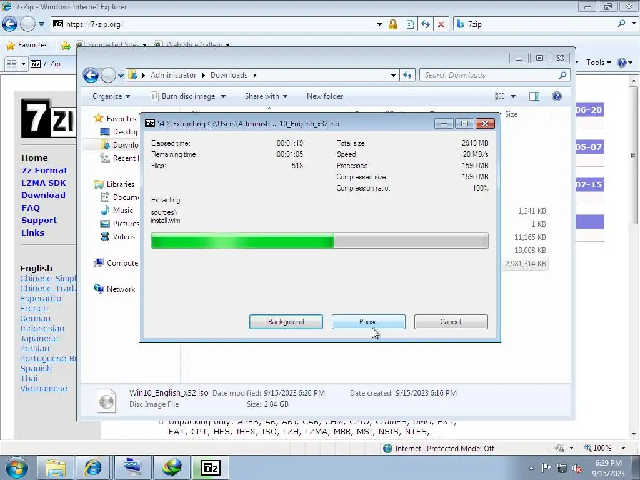640x480 pixels.
Task: Open IE zoom level 100% dropdown
Action: click(623, 448)
